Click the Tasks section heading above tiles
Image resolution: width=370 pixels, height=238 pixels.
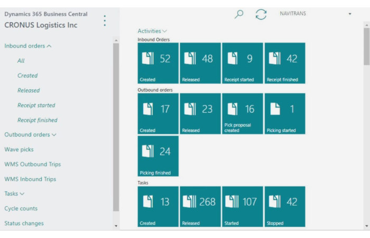[143, 183]
